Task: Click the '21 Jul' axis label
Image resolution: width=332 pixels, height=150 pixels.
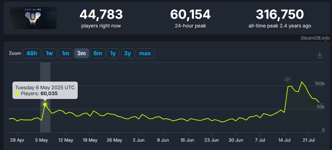Action: click(309, 140)
